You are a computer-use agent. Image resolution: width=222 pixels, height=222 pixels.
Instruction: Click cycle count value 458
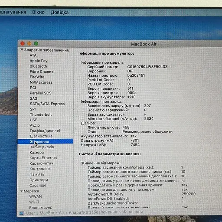point(126,127)
